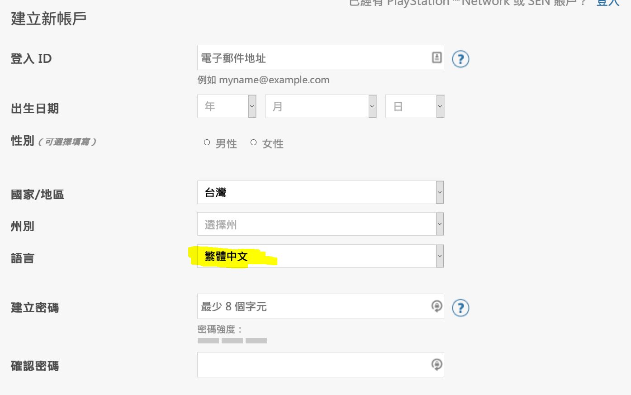631x395 pixels.
Task: Click the 密碼強度 strength indicator bars
Action: 232,341
